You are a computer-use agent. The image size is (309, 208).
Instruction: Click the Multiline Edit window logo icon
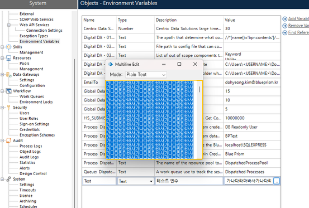[111, 64]
